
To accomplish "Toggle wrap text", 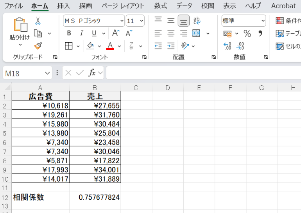I will click(x=197, y=20).
